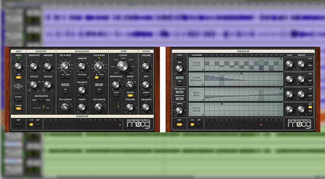Click the filter RESONANCE knob
Viewport: 325px width, 179px height.
(116, 85)
